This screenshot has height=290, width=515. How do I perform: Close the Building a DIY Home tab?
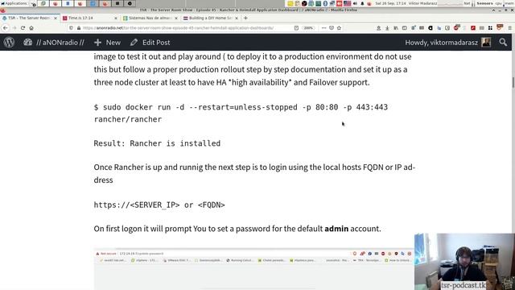[x=237, y=18]
